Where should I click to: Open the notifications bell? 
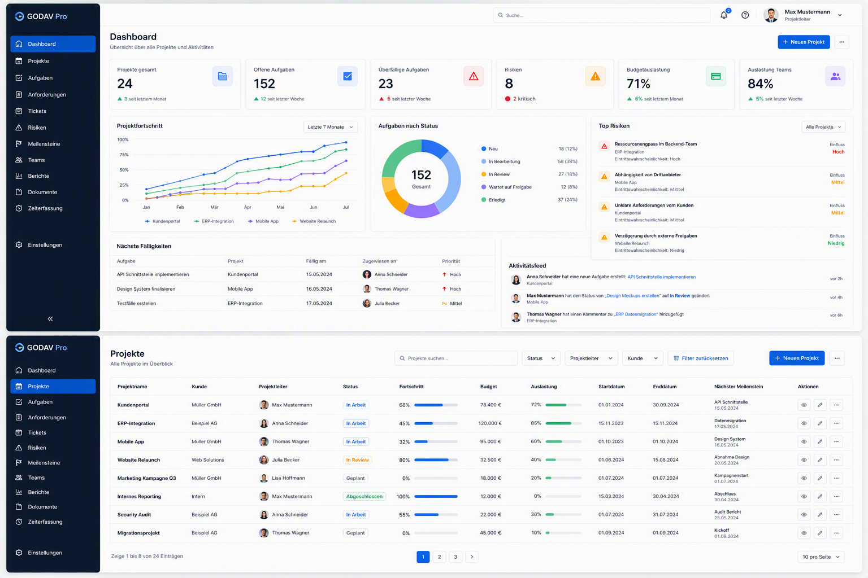724,15
